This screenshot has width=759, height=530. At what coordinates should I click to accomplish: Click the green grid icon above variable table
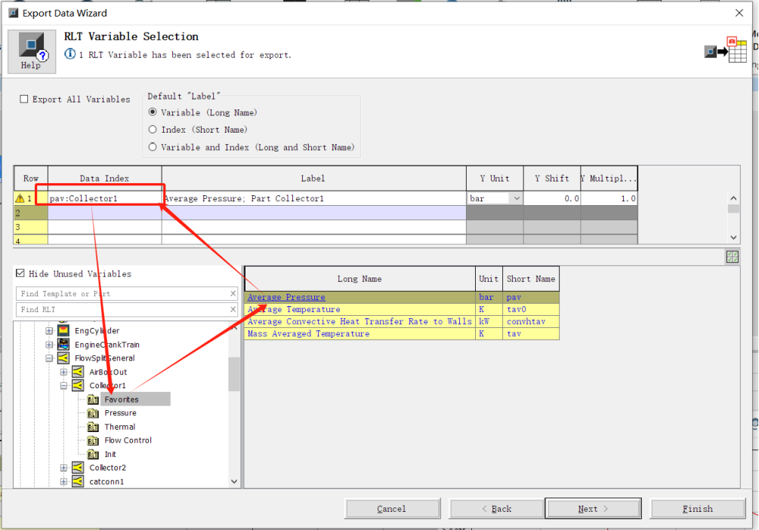733,257
